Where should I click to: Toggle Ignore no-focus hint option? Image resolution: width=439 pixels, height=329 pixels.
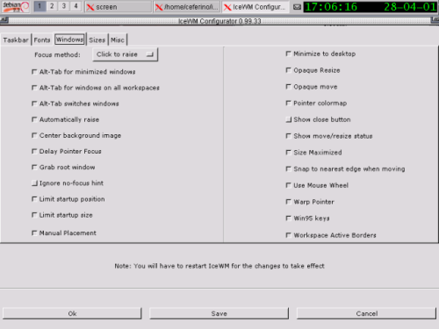point(34,183)
